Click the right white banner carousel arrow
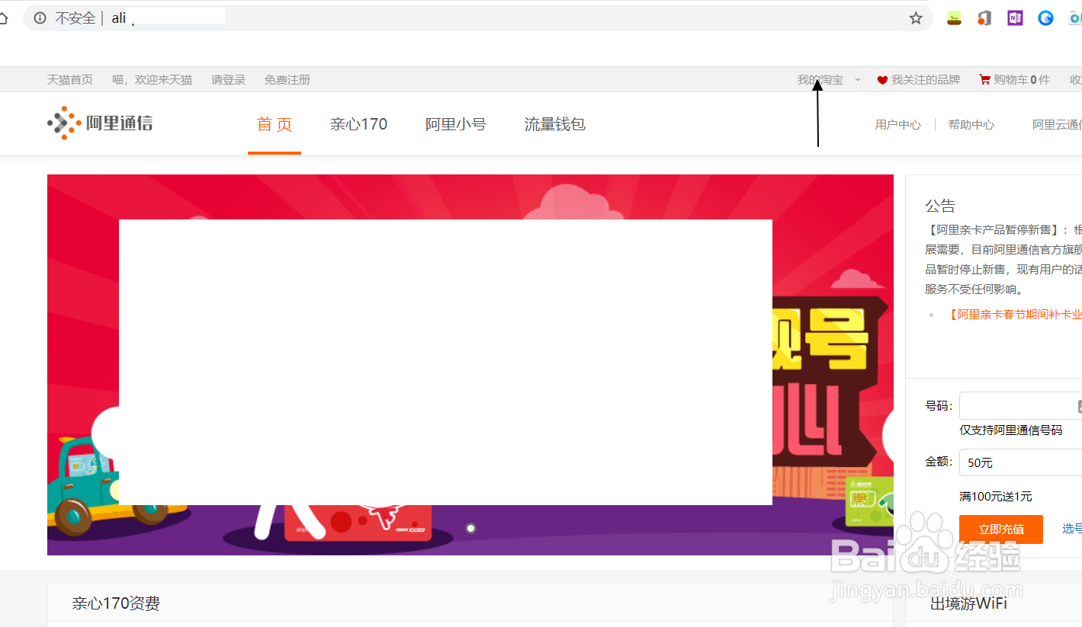This screenshot has height=627, width=1082. pos(888,436)
